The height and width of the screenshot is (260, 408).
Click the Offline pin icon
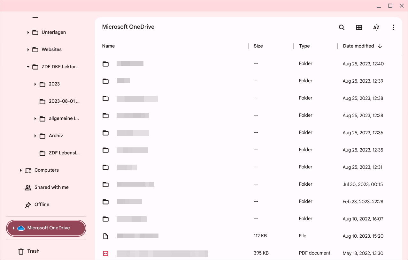28,204
